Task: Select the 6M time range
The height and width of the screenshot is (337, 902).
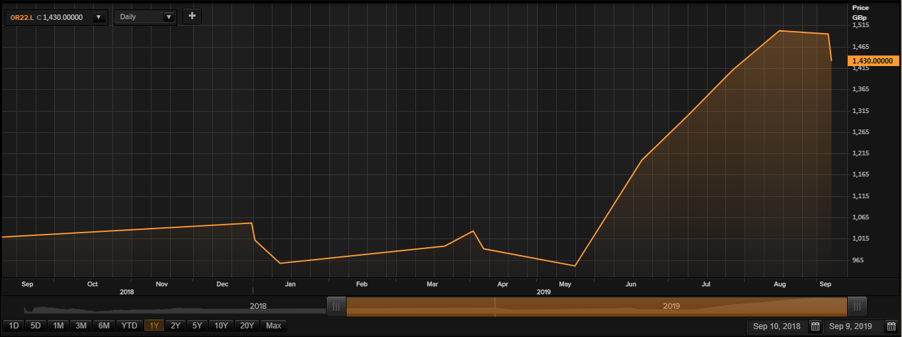Action: tap(104, 326)
